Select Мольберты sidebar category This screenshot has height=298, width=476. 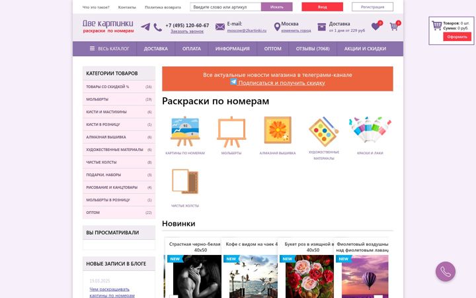(x=119, y=99)
